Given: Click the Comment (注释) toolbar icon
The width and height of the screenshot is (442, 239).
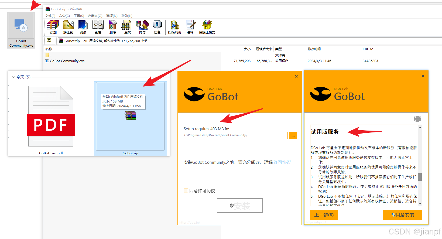Looking at the screenshot, I should [190, 27].
